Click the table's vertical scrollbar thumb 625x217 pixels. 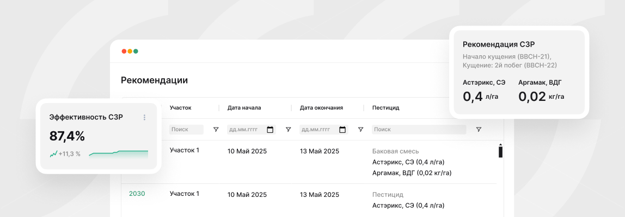500,151
